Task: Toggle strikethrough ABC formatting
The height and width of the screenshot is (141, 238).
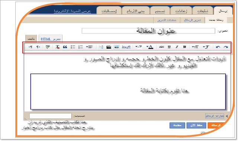Action: coord(161,47)
